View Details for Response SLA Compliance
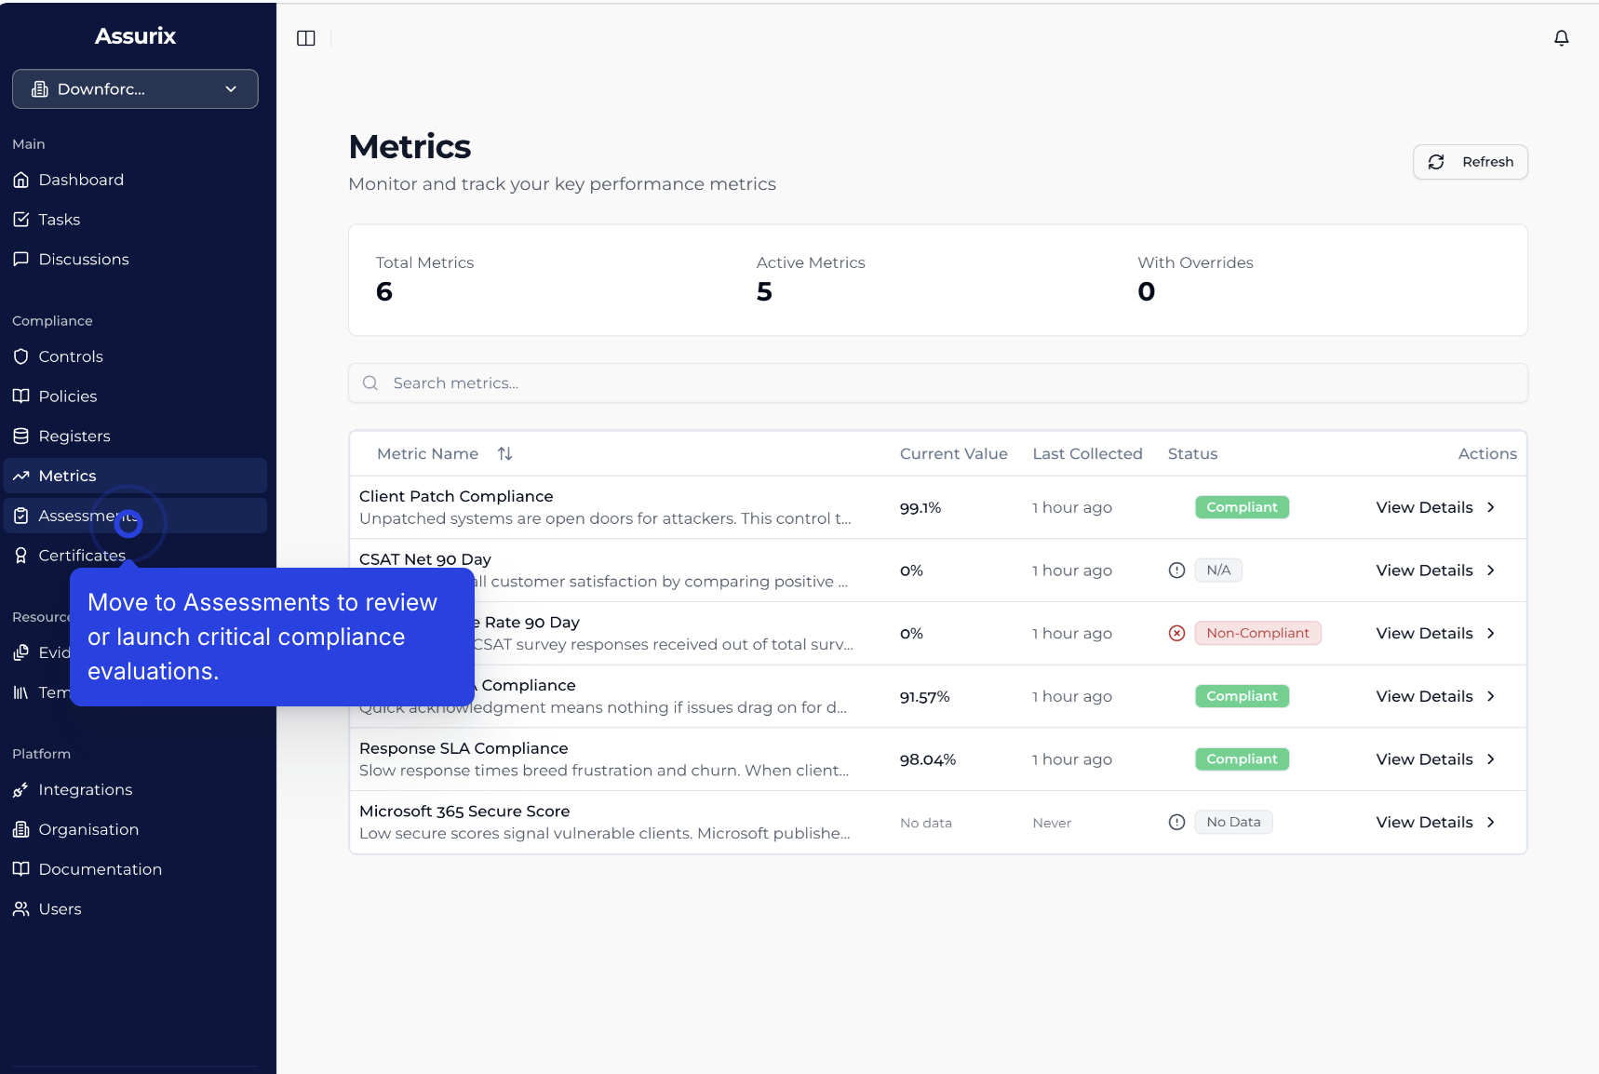The image size is (1599, 1074). (1424, 759)
